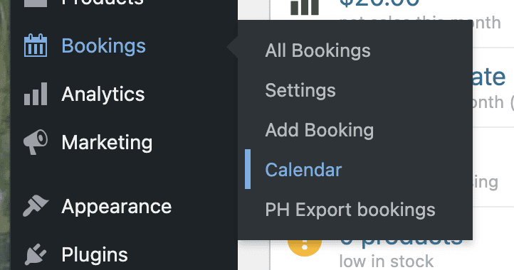Open the Plugins menu label
The height and width of the screenshot is (270, 514).
pyautogui.click(x=95, y=255)
